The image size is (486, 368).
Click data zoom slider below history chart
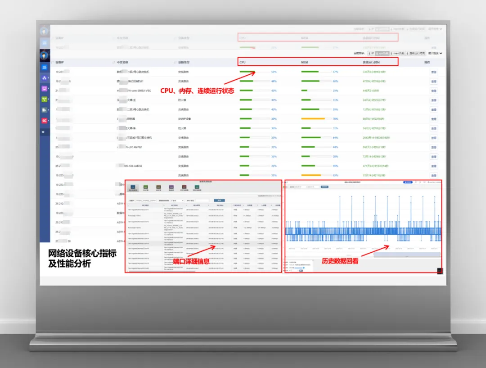[407, 254]
